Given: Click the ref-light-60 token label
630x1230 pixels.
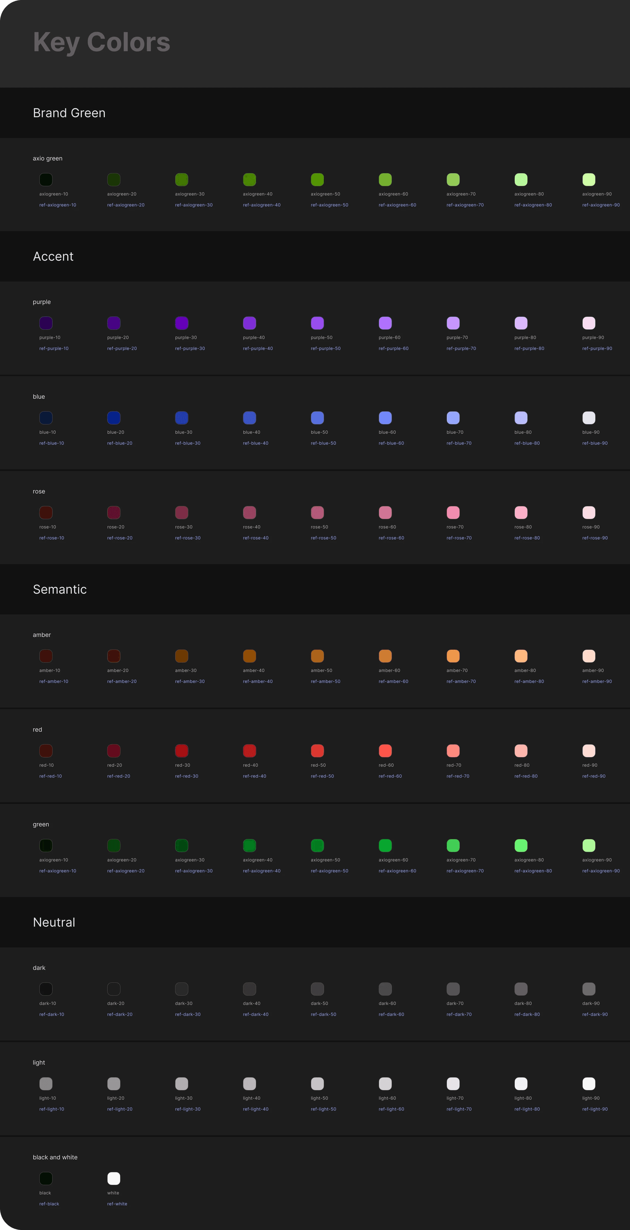Looking at the screenshot, I should tap(391, 1109).
